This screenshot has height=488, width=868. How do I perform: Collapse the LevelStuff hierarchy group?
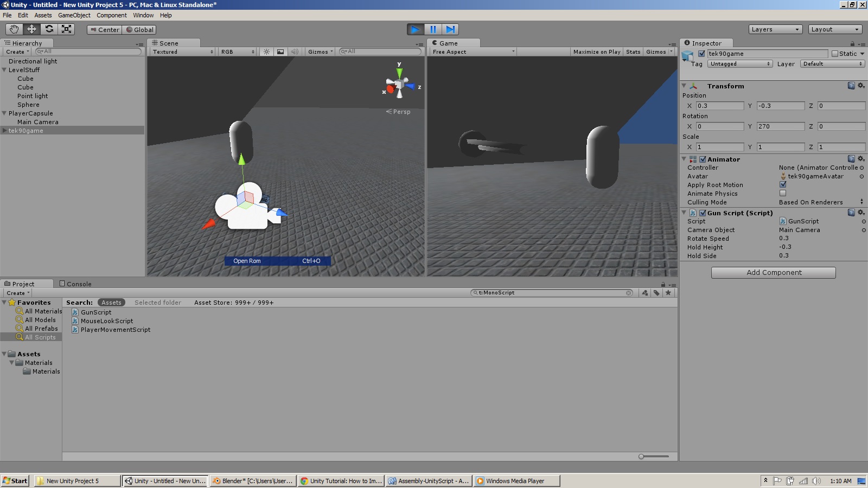click(4, 70)
